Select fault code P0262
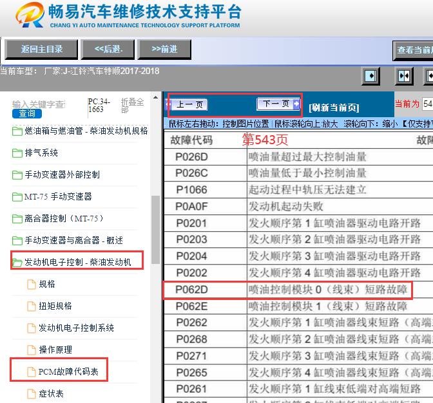 (x=191, y=323)
